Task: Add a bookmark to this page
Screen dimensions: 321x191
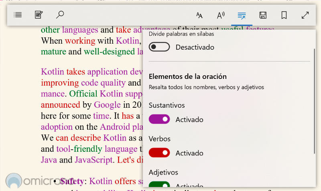Action: click(284, 15)
